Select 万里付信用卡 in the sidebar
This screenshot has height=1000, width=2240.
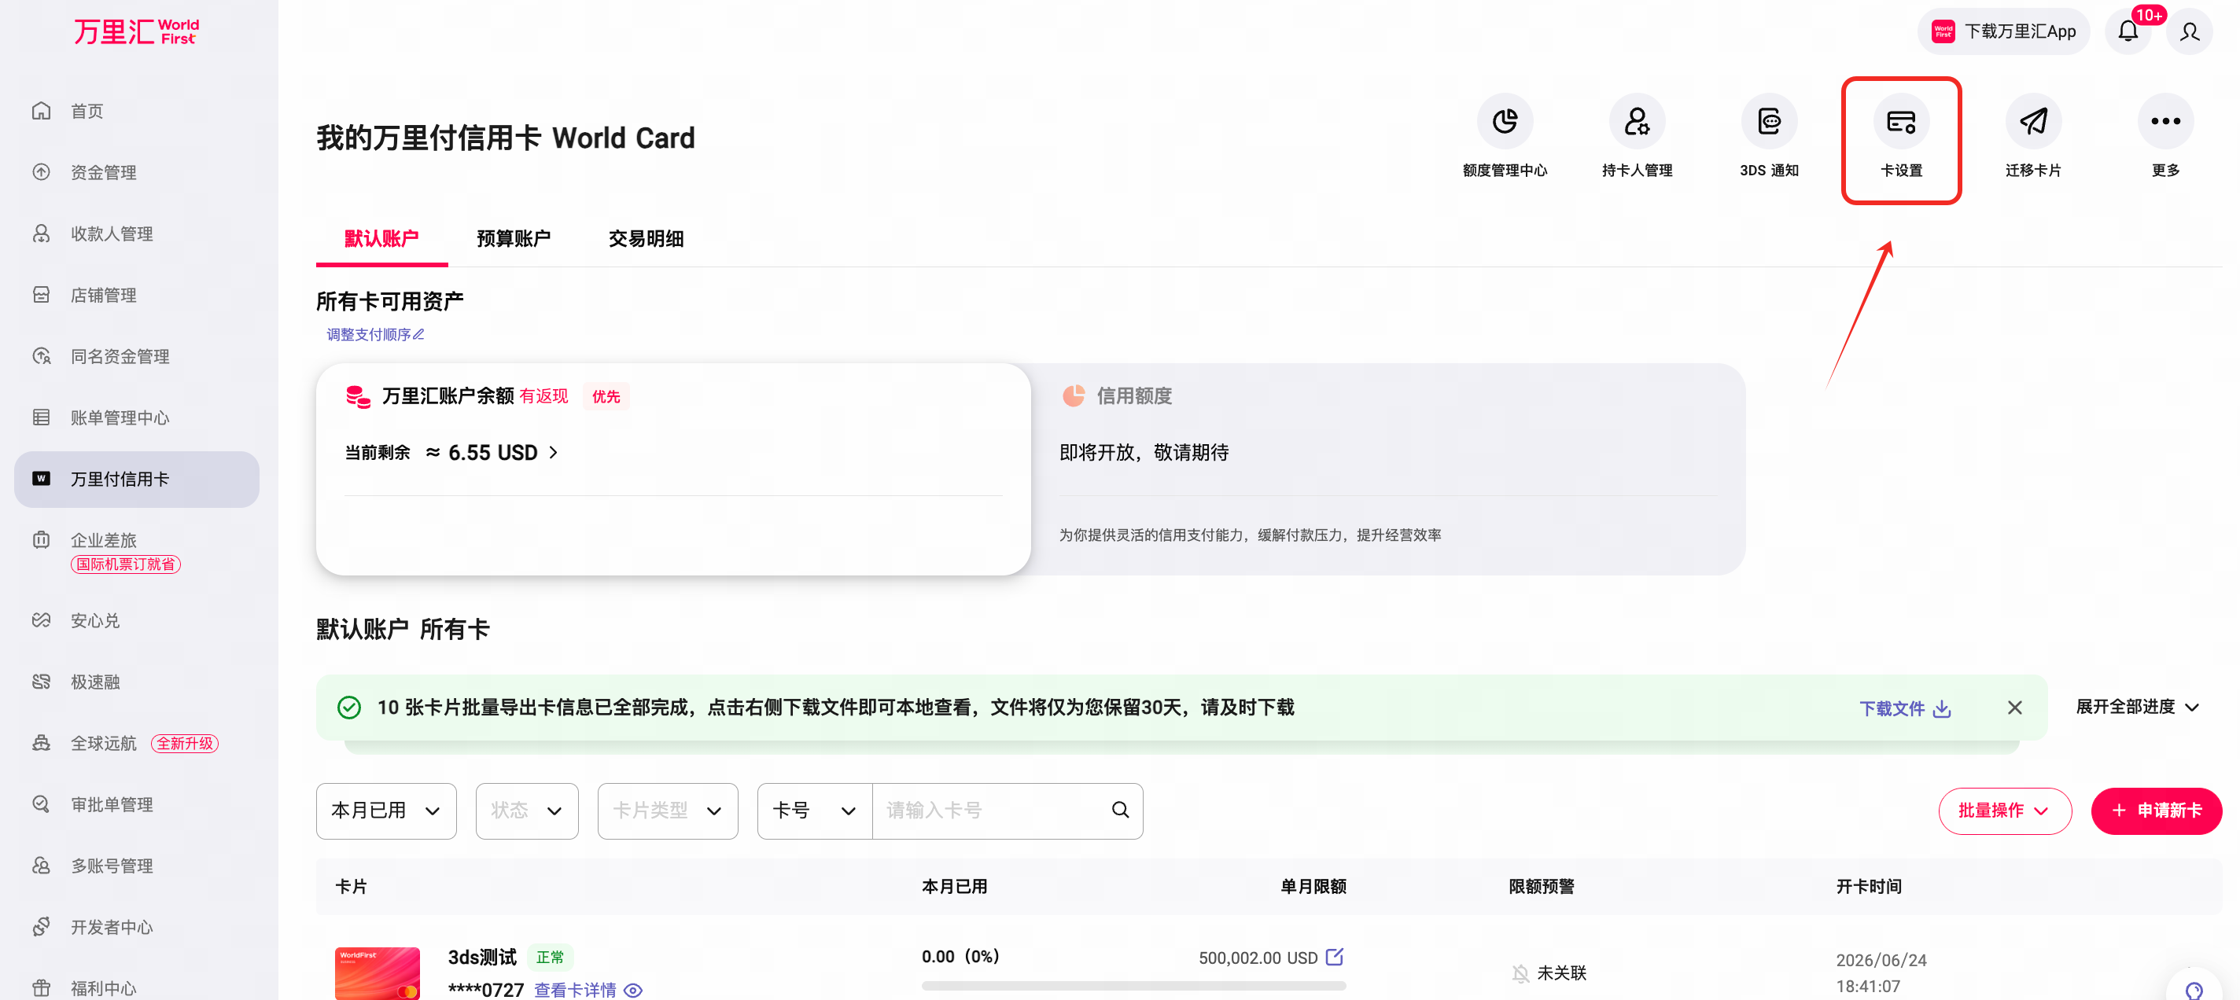pyautogui.click(x=137, y=479)
